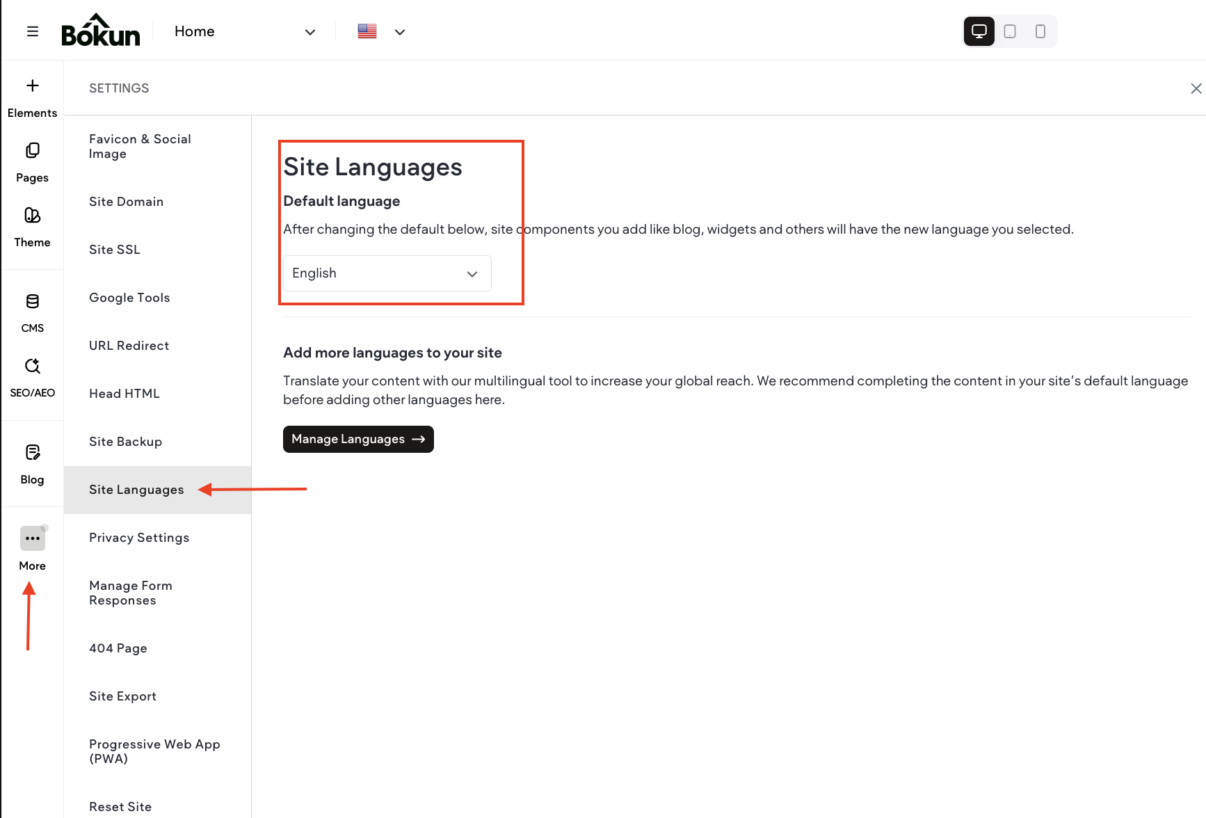Click the SETTINGS header text
1206x818 pixels.
(119, 88)
